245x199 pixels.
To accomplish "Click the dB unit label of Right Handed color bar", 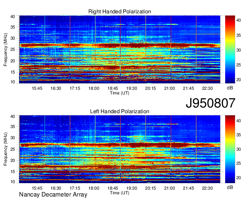I will [x=230, y=88].
